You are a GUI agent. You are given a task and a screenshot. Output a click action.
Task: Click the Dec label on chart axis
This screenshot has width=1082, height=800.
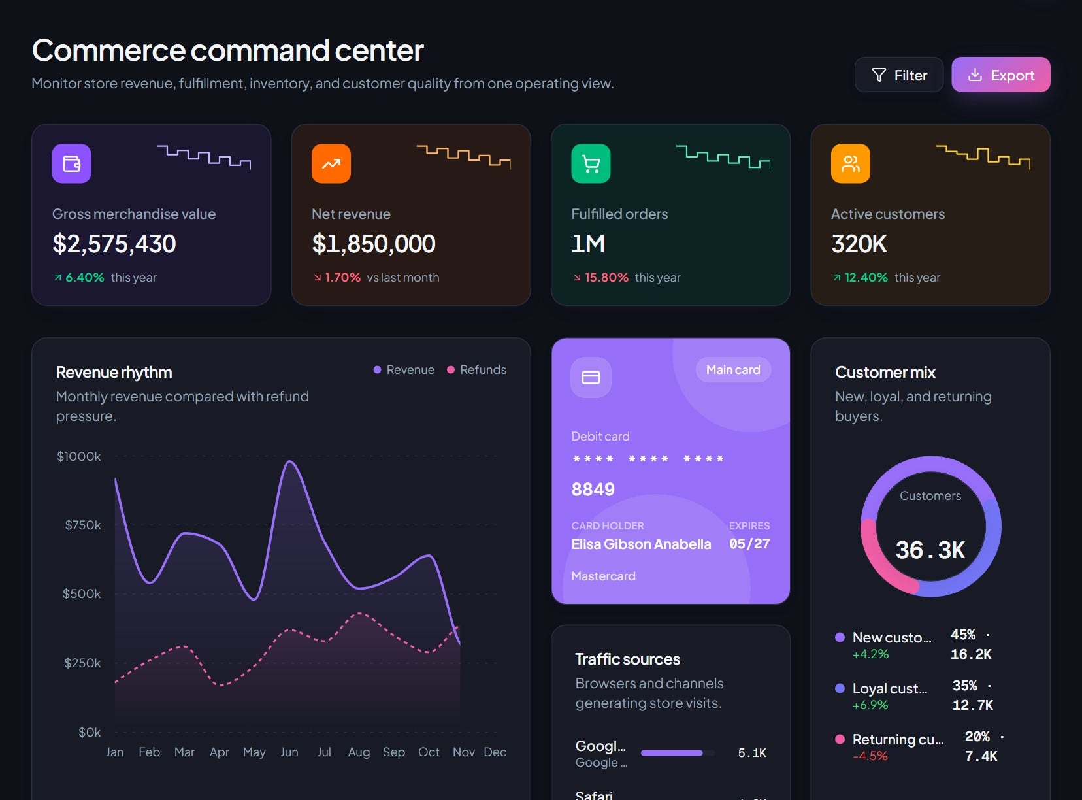[495, 752]
